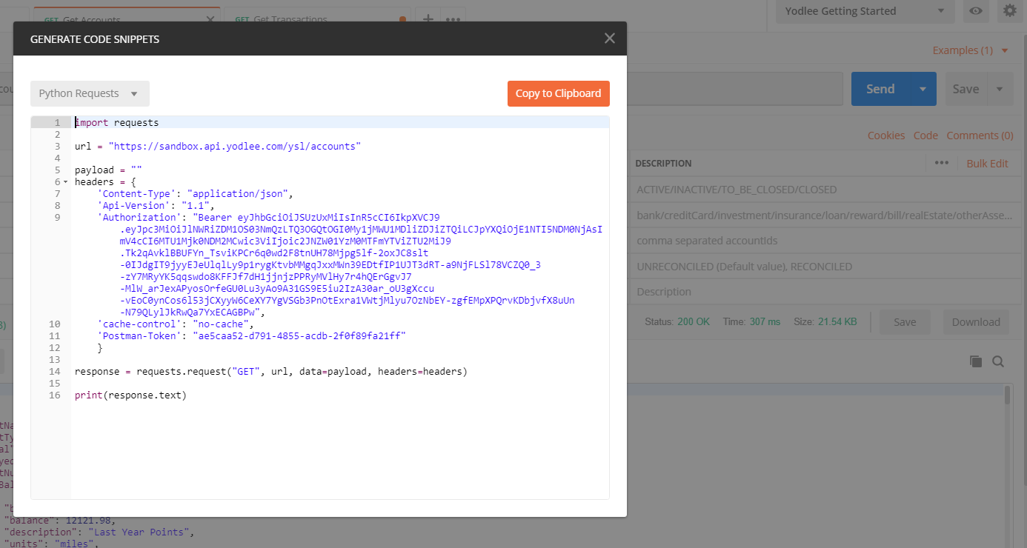Screen dimensions: 1027x548
Task: Click the dimmed Save request button
Action: click(x=965, y=89)
